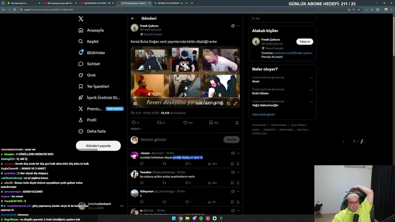
Task: Expand Daha fazla menu
Action: point(92,131)
